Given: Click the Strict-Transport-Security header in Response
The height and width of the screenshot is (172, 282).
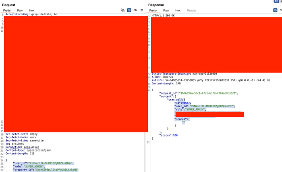Looking at the screenshot, I should coord(185,74).
